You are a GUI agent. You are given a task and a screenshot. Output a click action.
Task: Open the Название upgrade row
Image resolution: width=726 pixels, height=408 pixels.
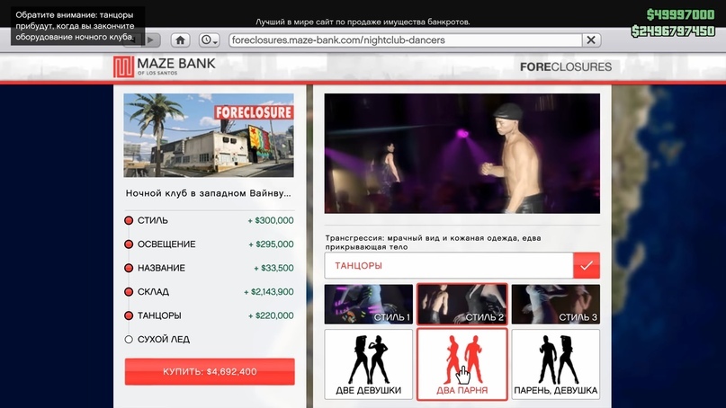click(209, 268)
